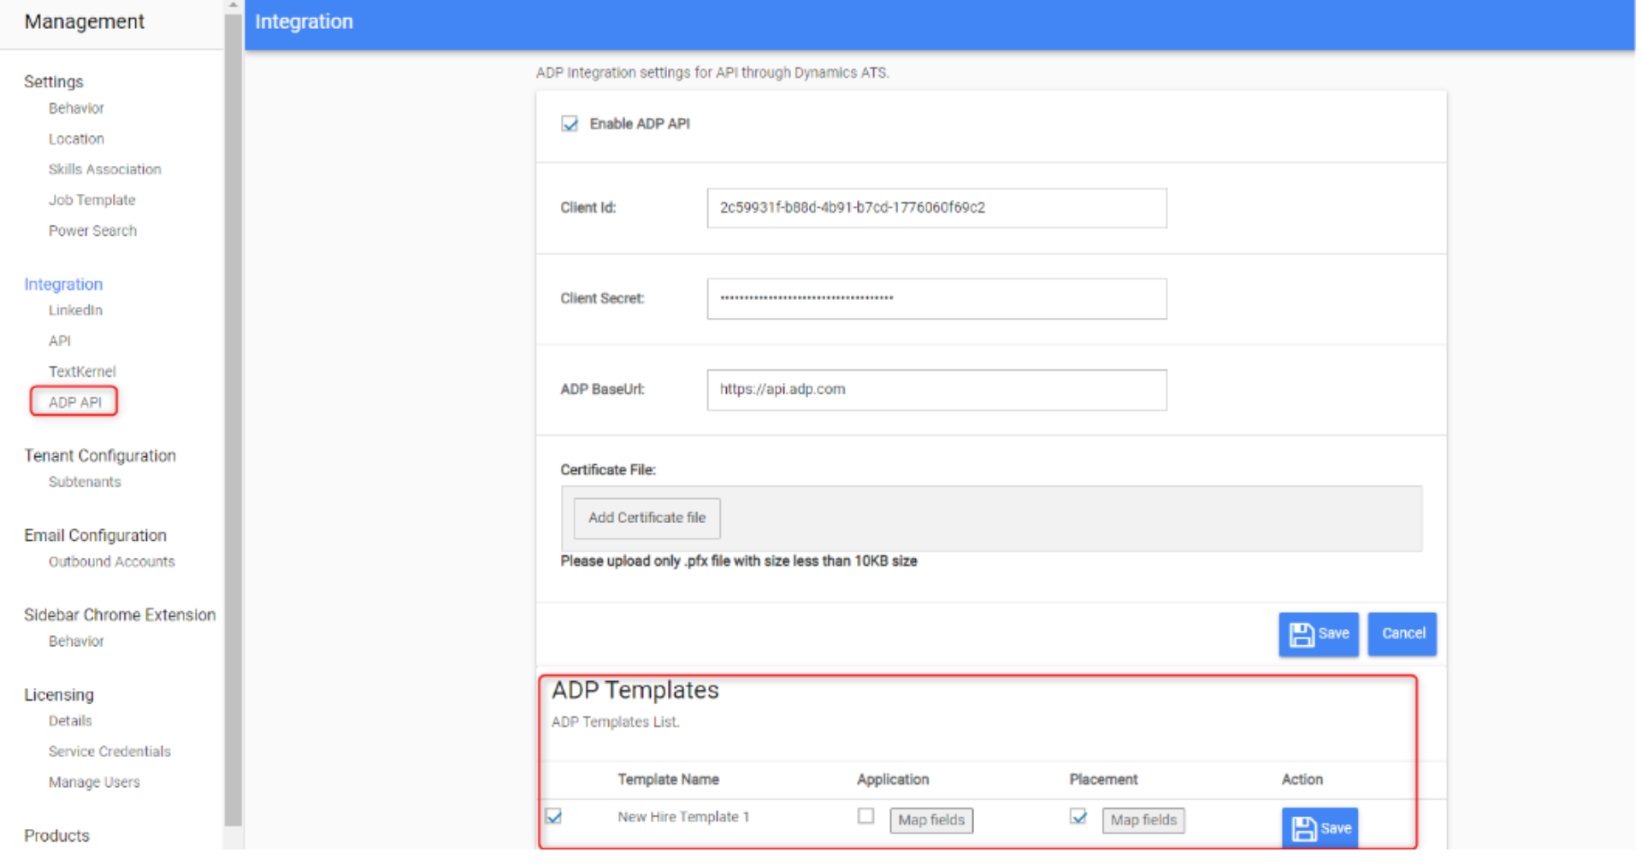The width and height of the screenshot is (1642, 864).
Task: Click the floppy disk icon on the main Save button
Action: point(1301,634)
